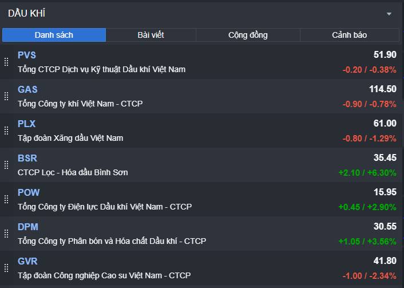Screen dimensions: 404x288
Task: Click the drag handle beside PVS
Action: click(x=6, y=62)
